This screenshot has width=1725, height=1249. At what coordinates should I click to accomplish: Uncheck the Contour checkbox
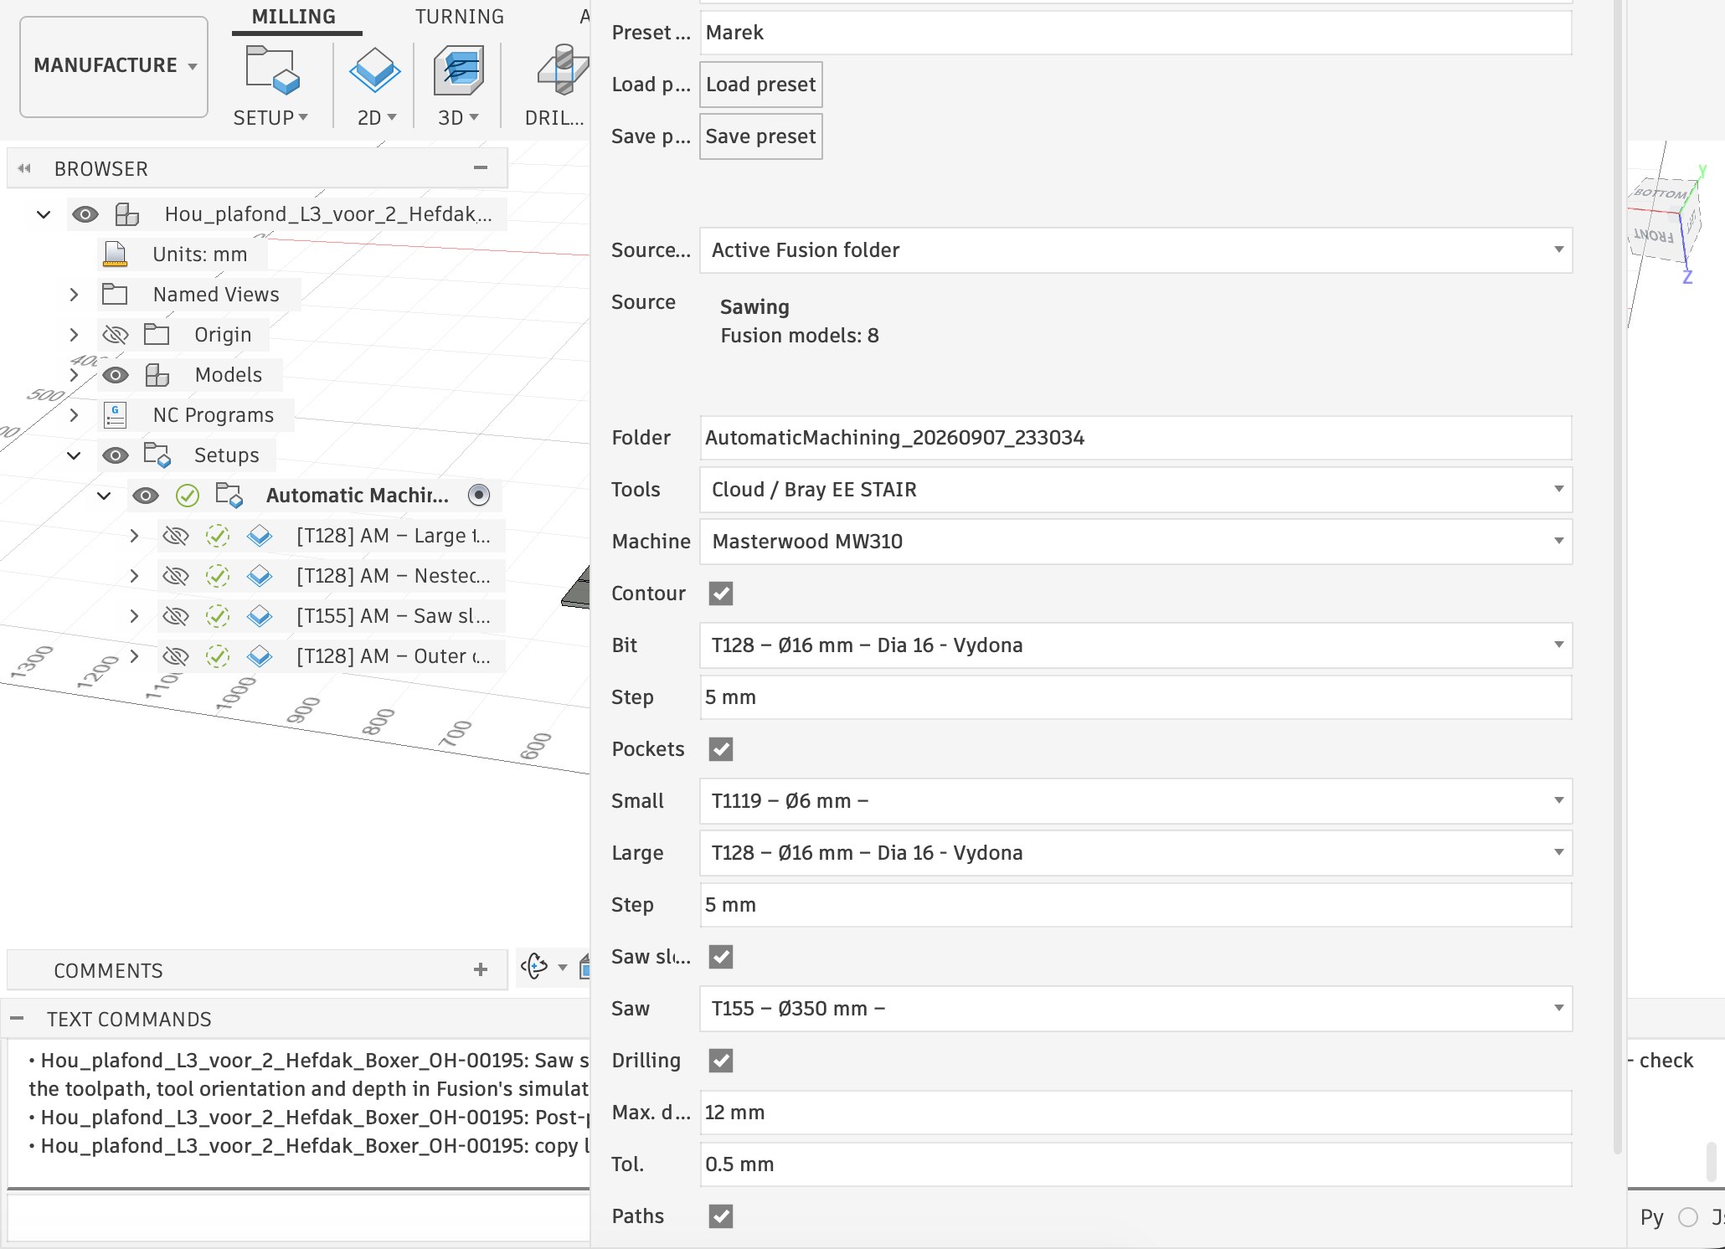(x=721, y=594)
